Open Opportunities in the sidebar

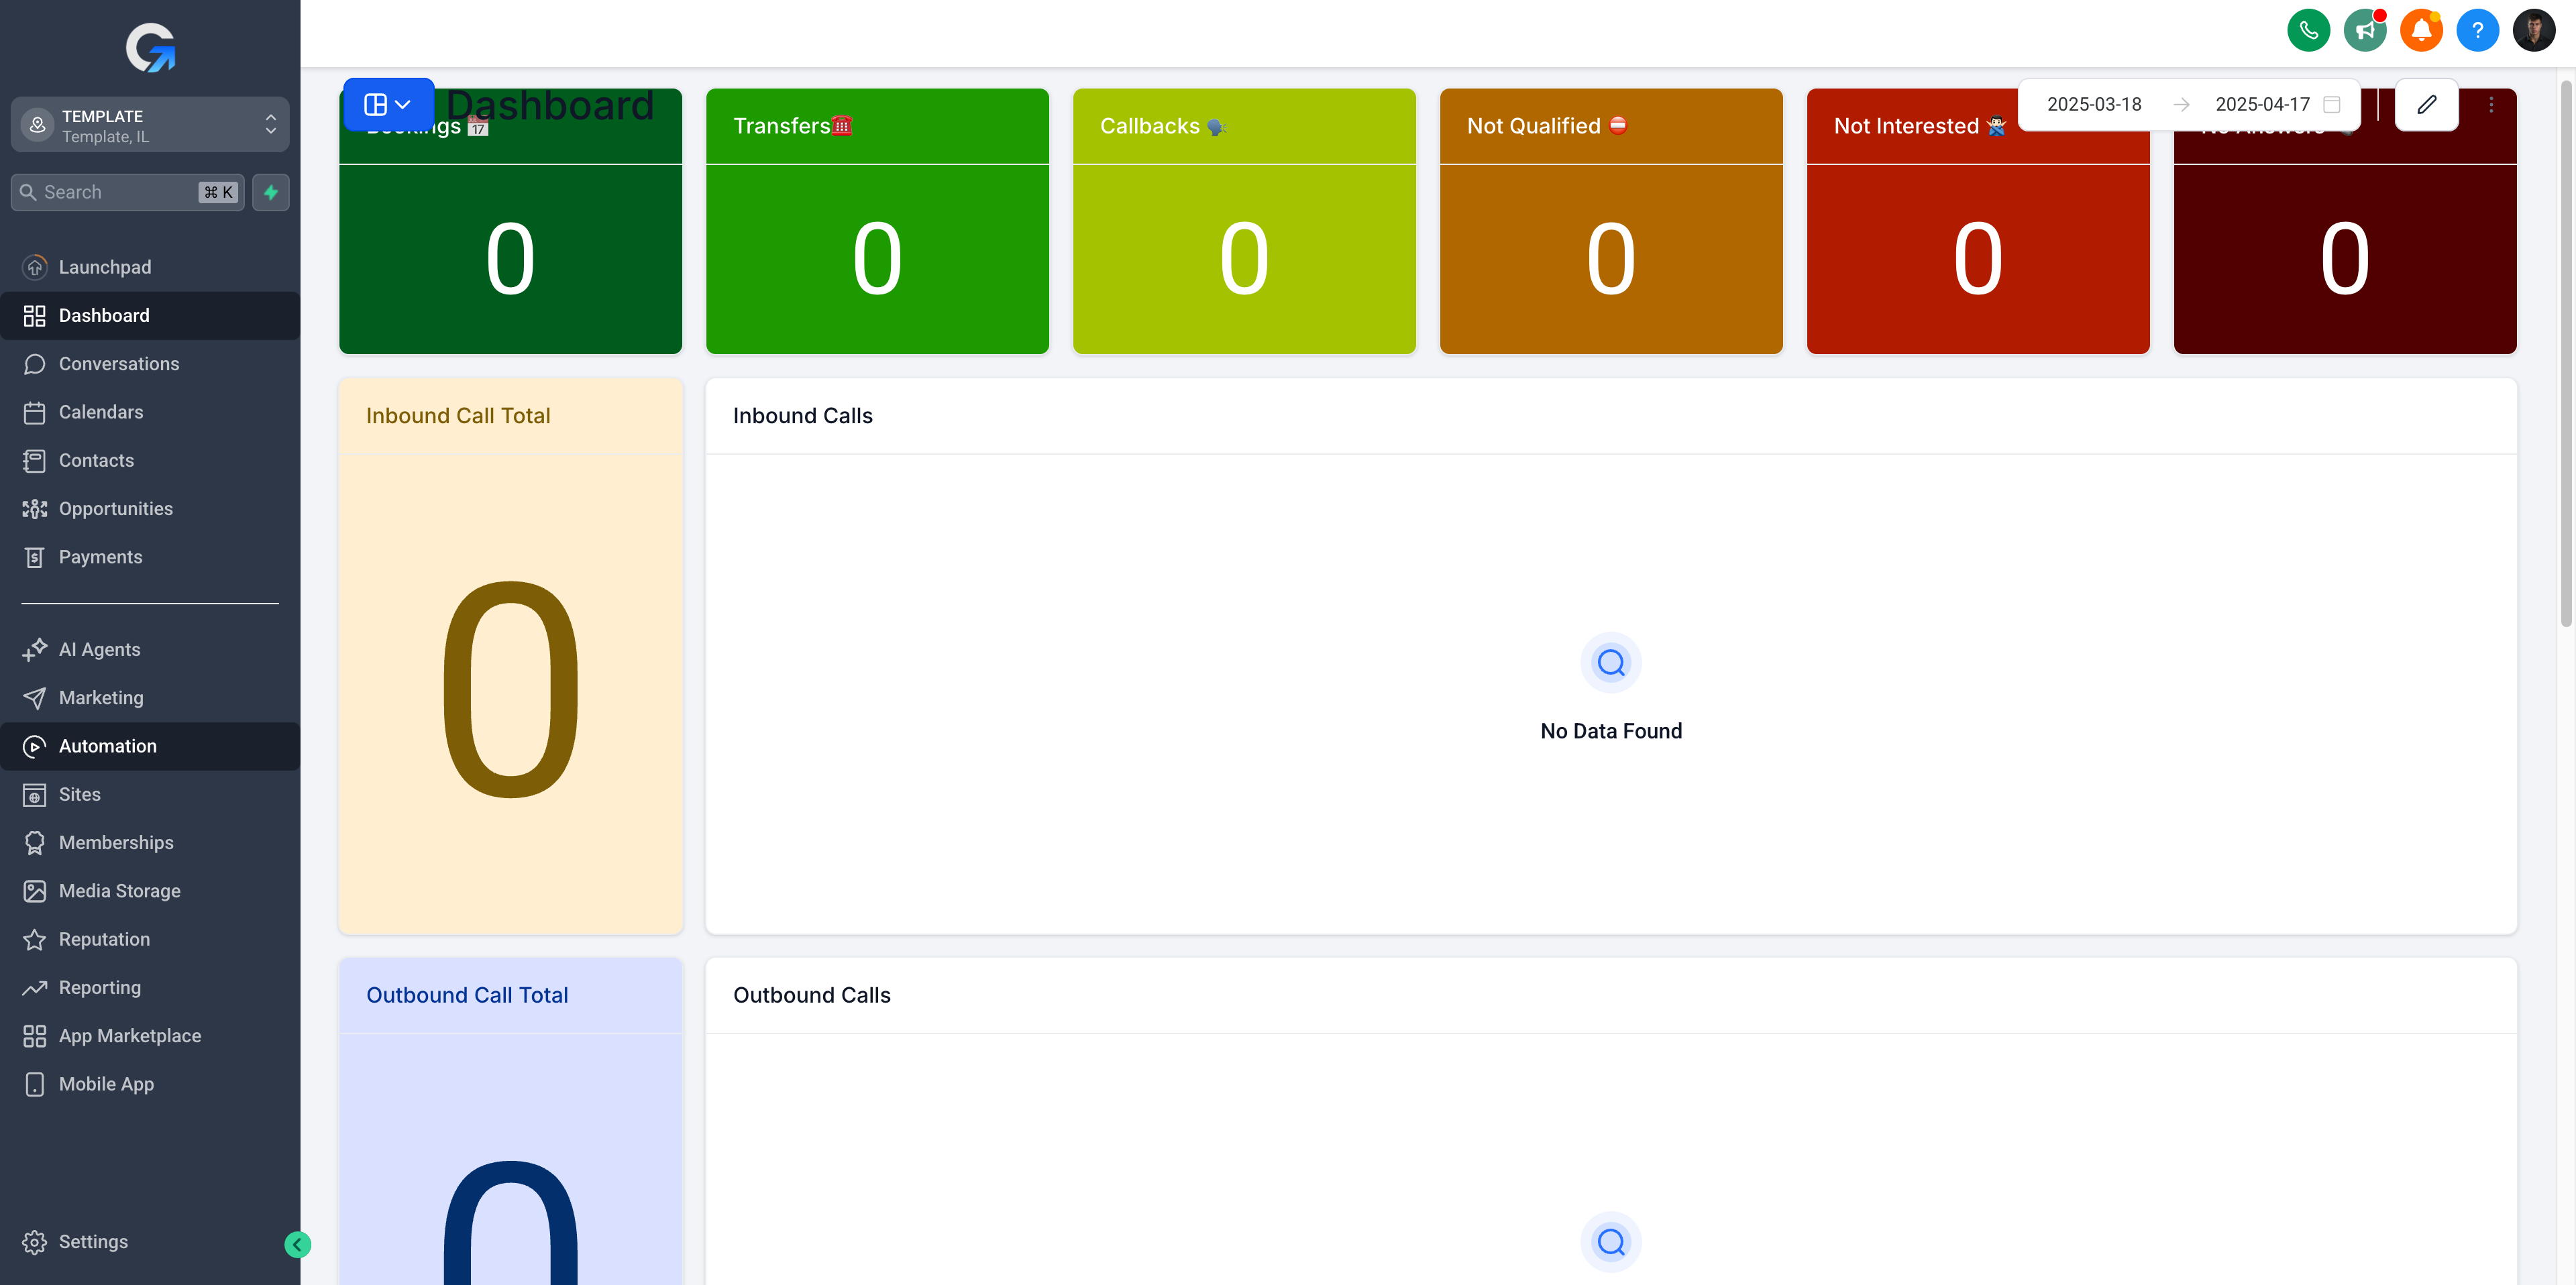coord(150,508)
